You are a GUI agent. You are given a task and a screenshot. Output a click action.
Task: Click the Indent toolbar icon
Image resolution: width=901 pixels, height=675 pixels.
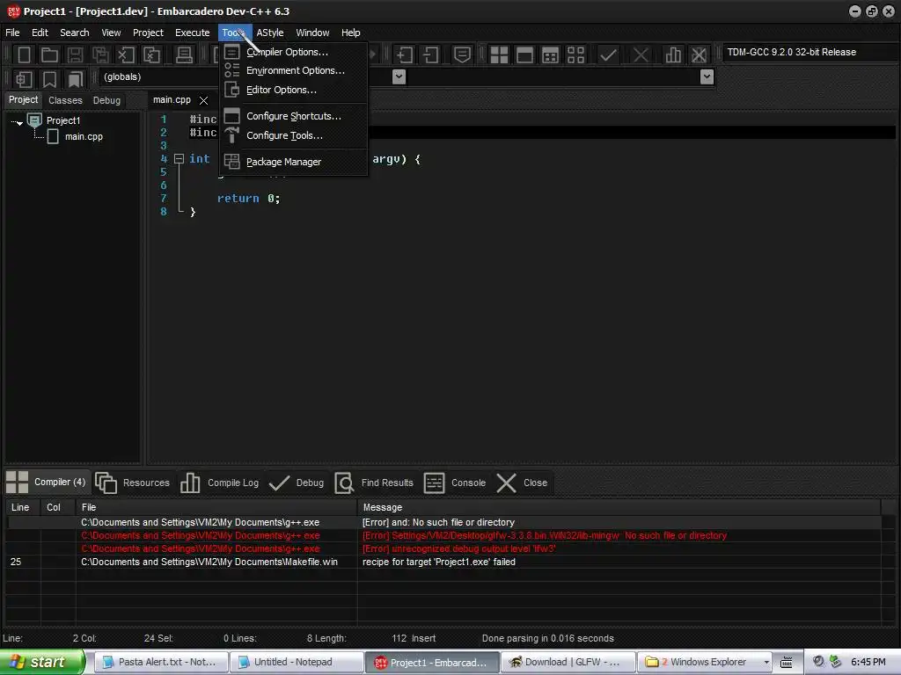(405, 55)
